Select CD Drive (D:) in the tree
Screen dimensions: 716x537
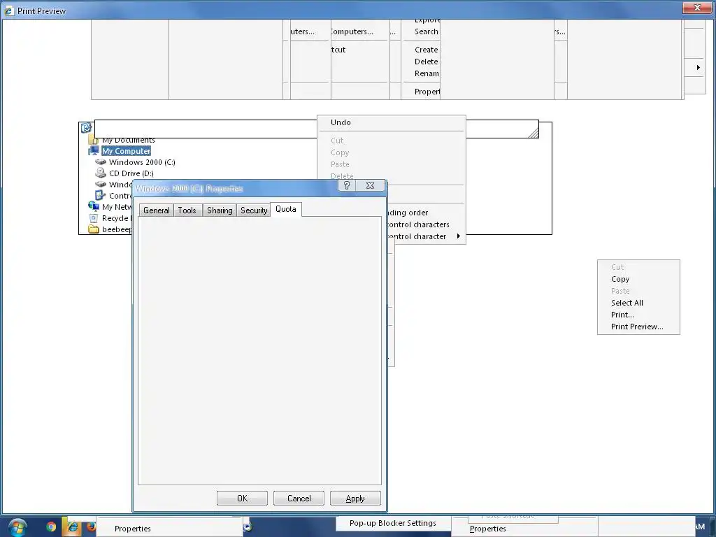(x=131, y=173)
